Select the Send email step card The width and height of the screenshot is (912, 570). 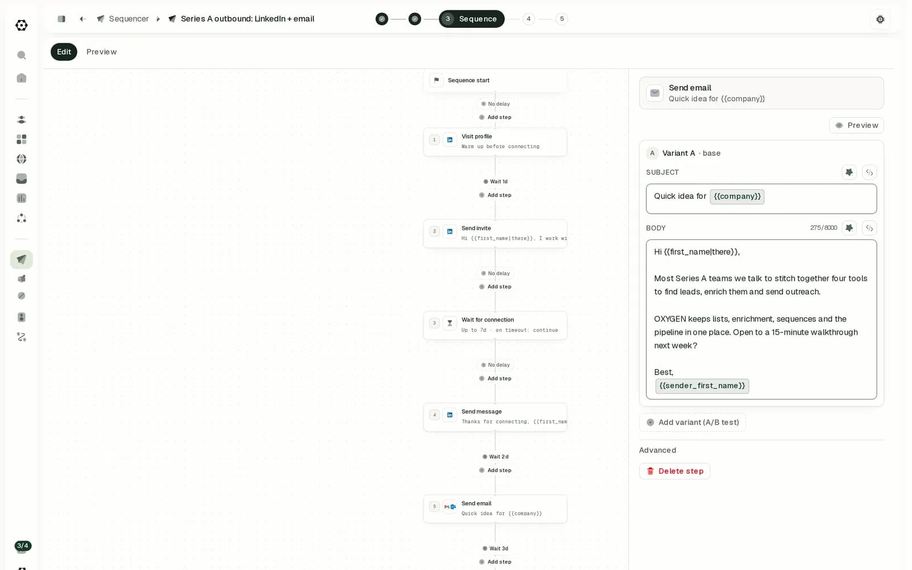(x=495, y=508)
